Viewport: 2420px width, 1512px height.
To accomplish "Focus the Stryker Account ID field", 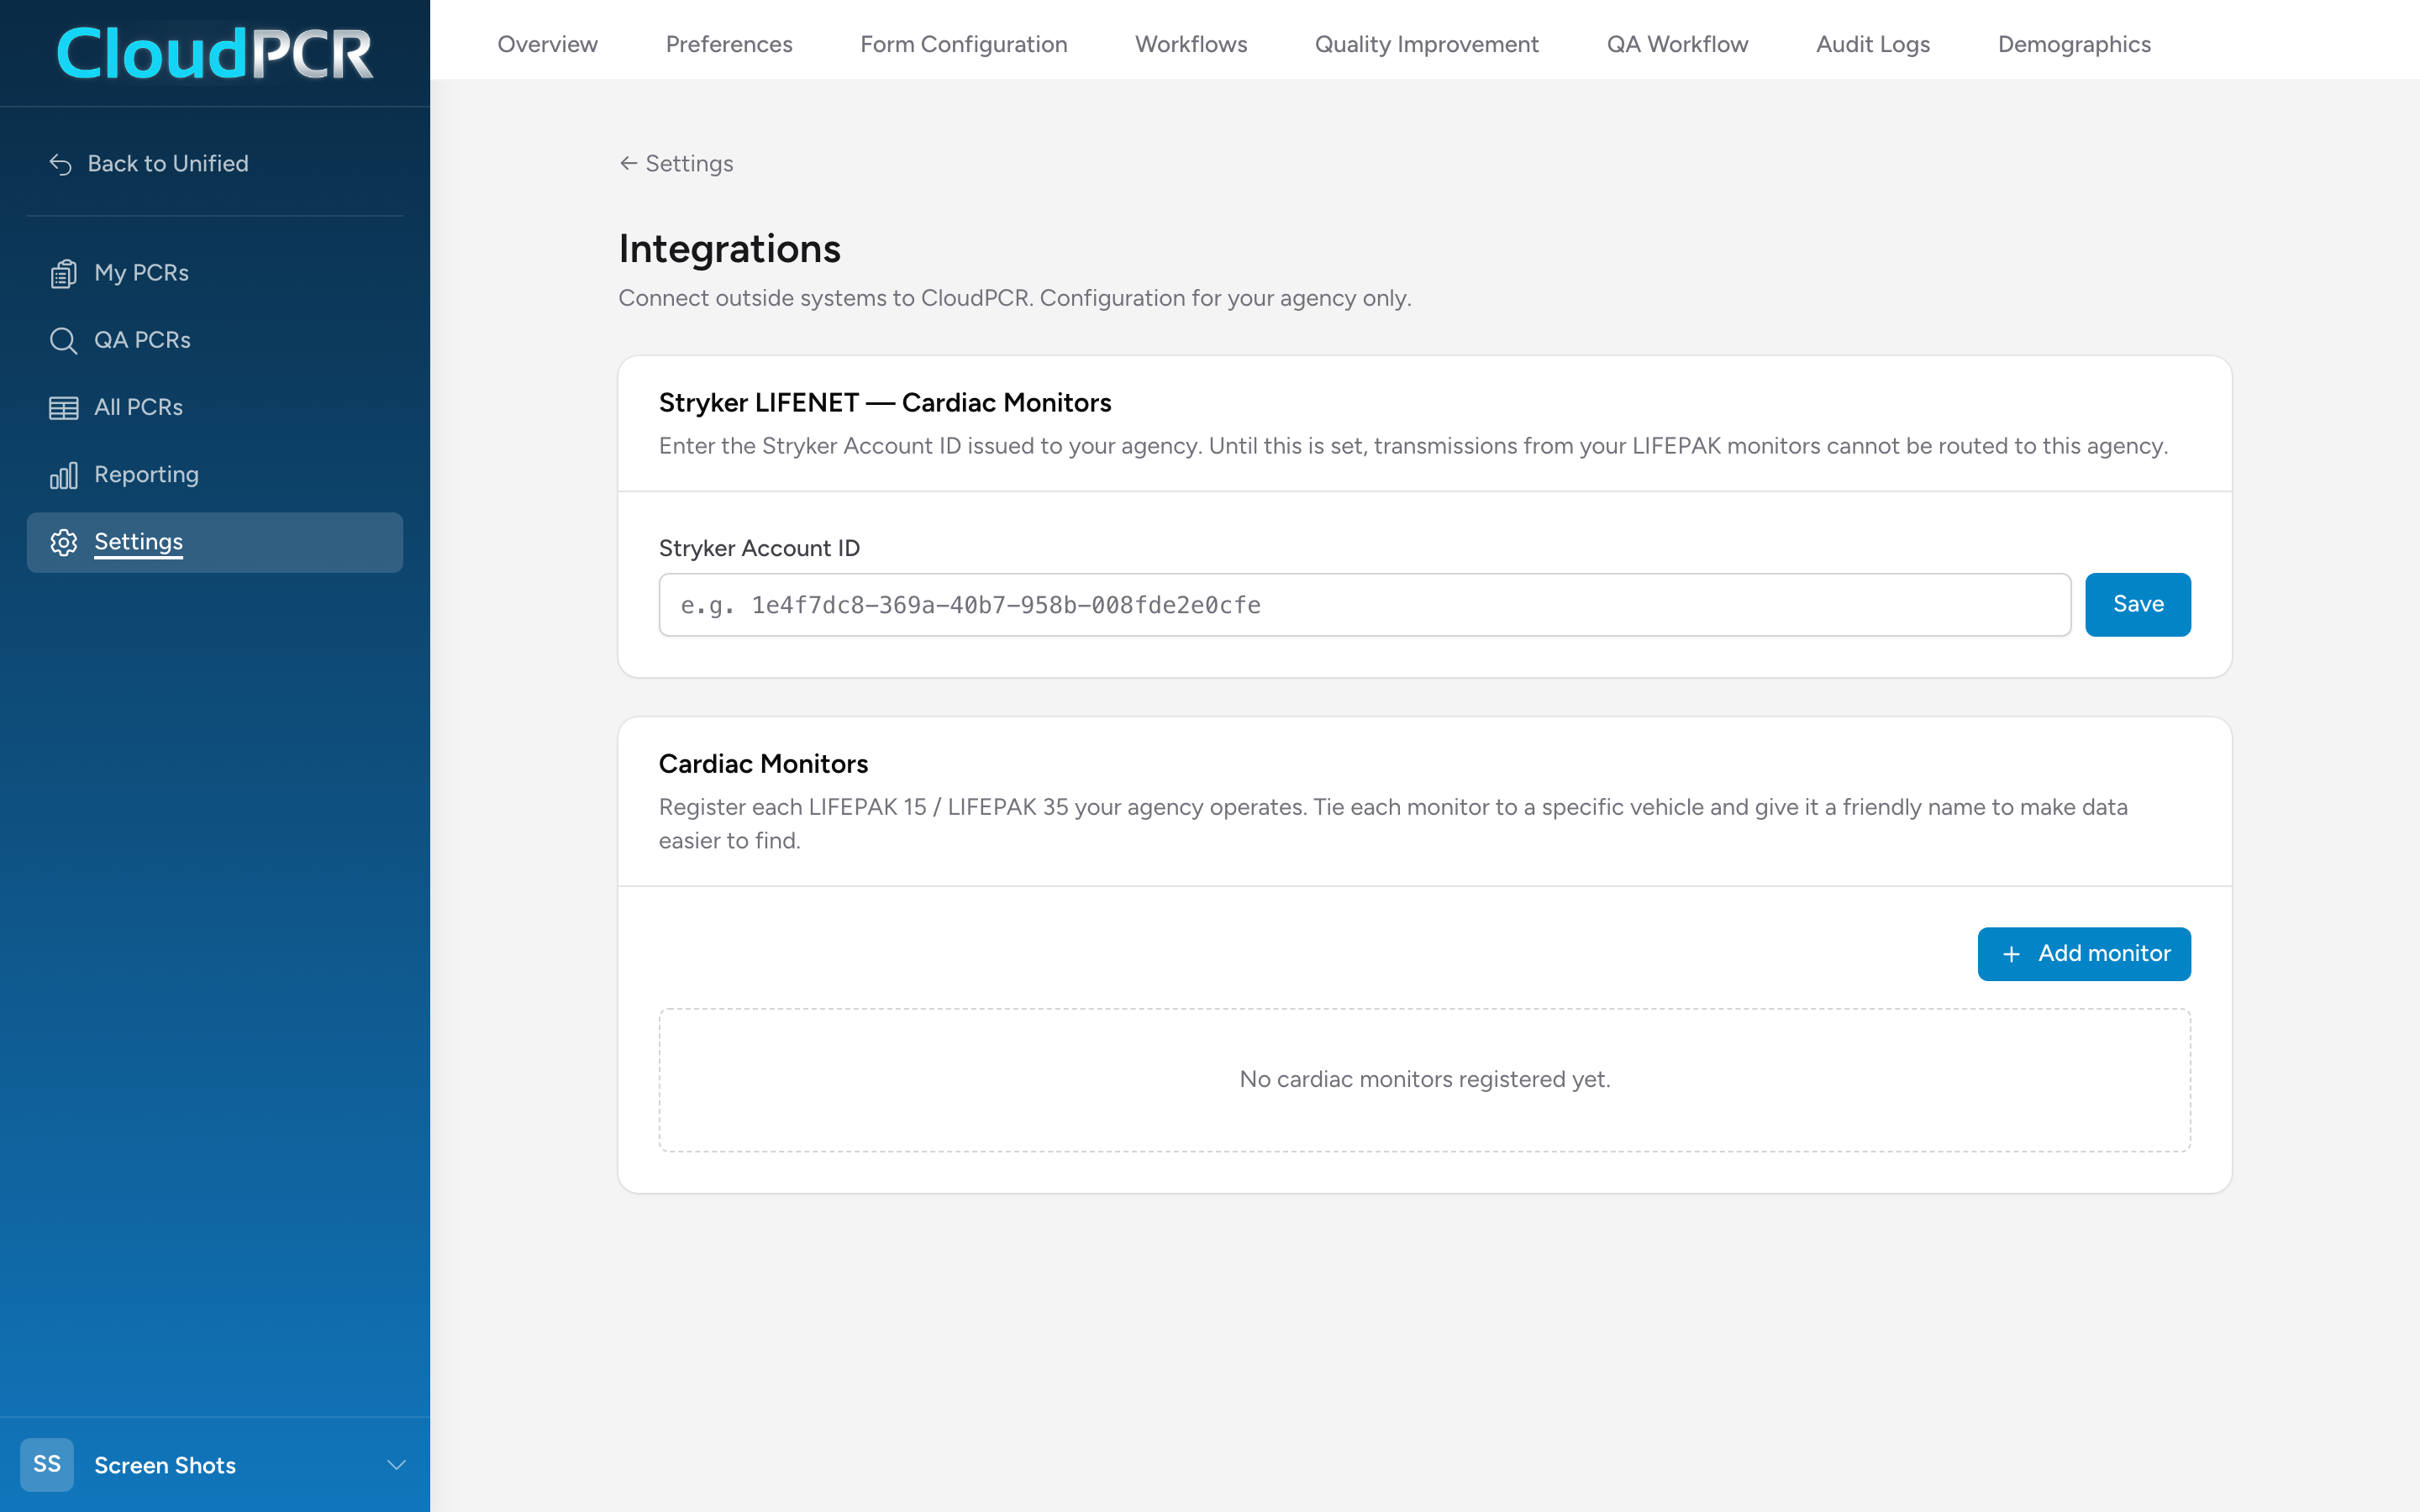I will (1364, 604).
